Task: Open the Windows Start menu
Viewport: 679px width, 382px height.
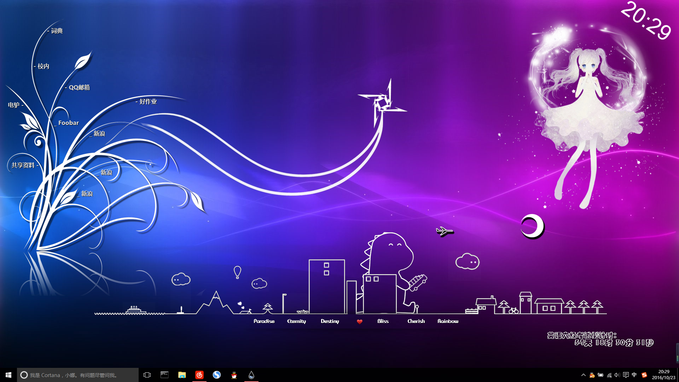Action: pos(8,375)
